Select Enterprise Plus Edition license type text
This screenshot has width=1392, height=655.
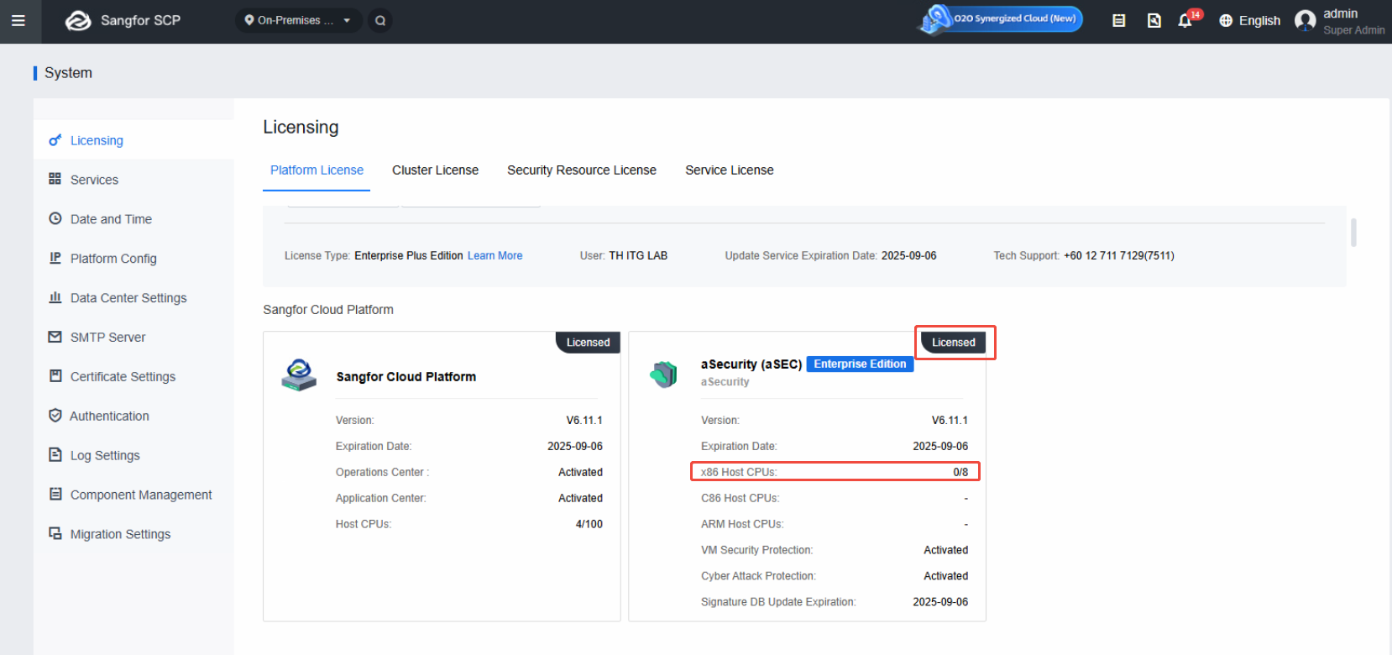click(x=409, y=256)
